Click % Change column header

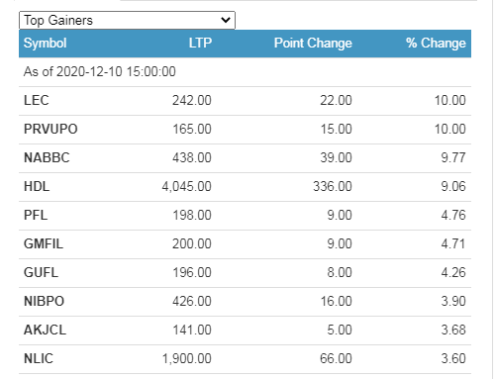click(436, 43)
